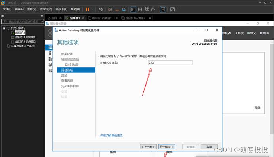Open the 帮助(H) menu in VMware
Viewport: 274px width, 157px height.
coord(75,9)
